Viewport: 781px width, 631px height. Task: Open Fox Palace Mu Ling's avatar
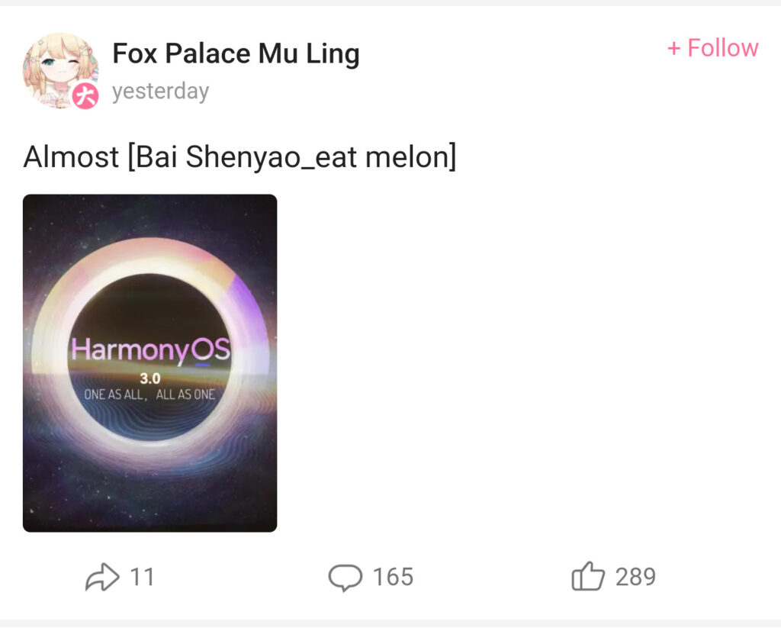point(58,67)
